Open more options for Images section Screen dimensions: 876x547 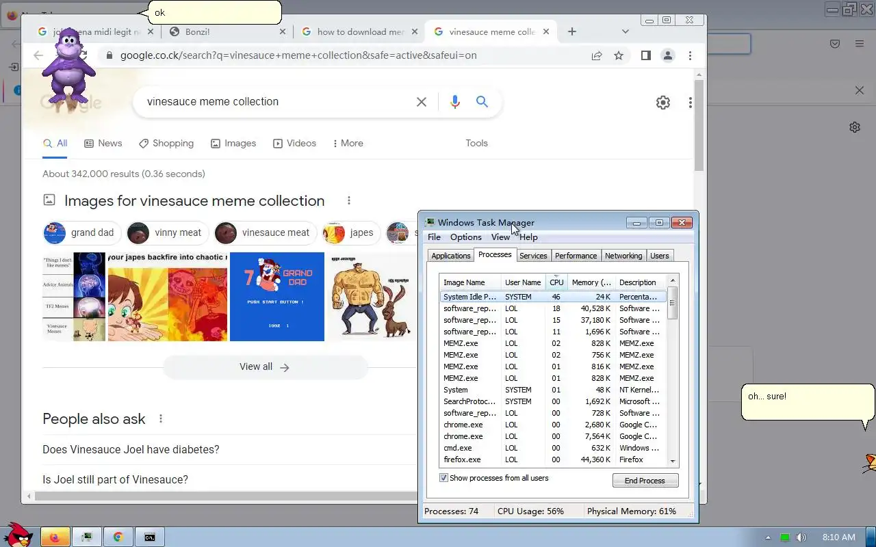[x=349, y=200]
